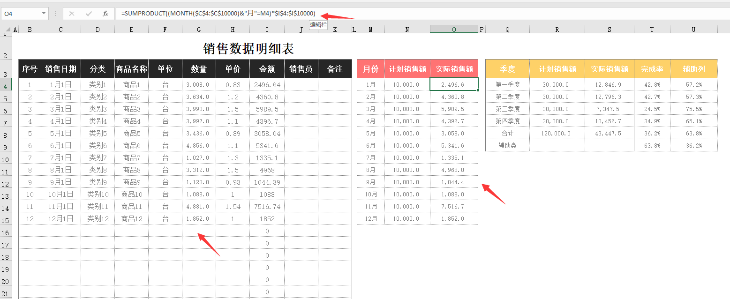Click the 销售数据明细表 title cell
730x299 pixels.
pyautogui.click(x=248, y=49)
